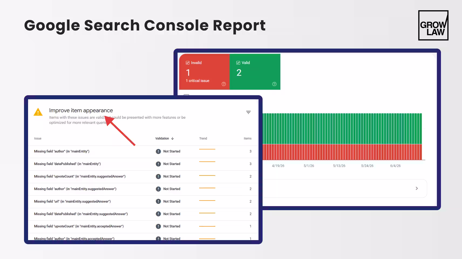Toggle the Invalid checkbox
Viewport: 462px width, 259px height.
(x=188, y=63)
